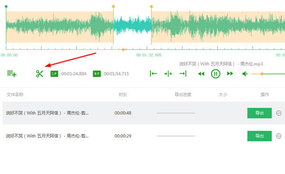
Task: Click export progress bar of 00:00:48 clip
Action: pyautogui.click(x=176, y=113)
